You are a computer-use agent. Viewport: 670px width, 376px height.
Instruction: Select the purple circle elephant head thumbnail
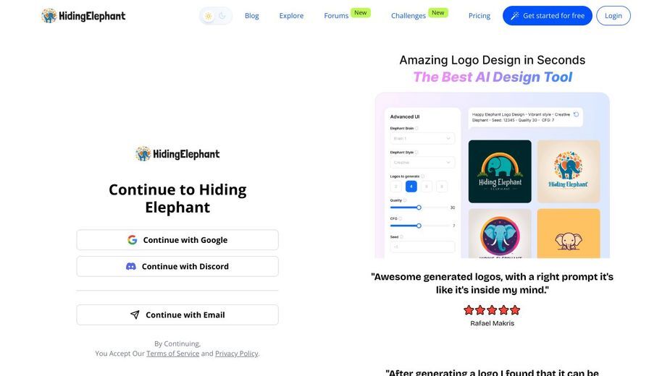coord(500,234)
